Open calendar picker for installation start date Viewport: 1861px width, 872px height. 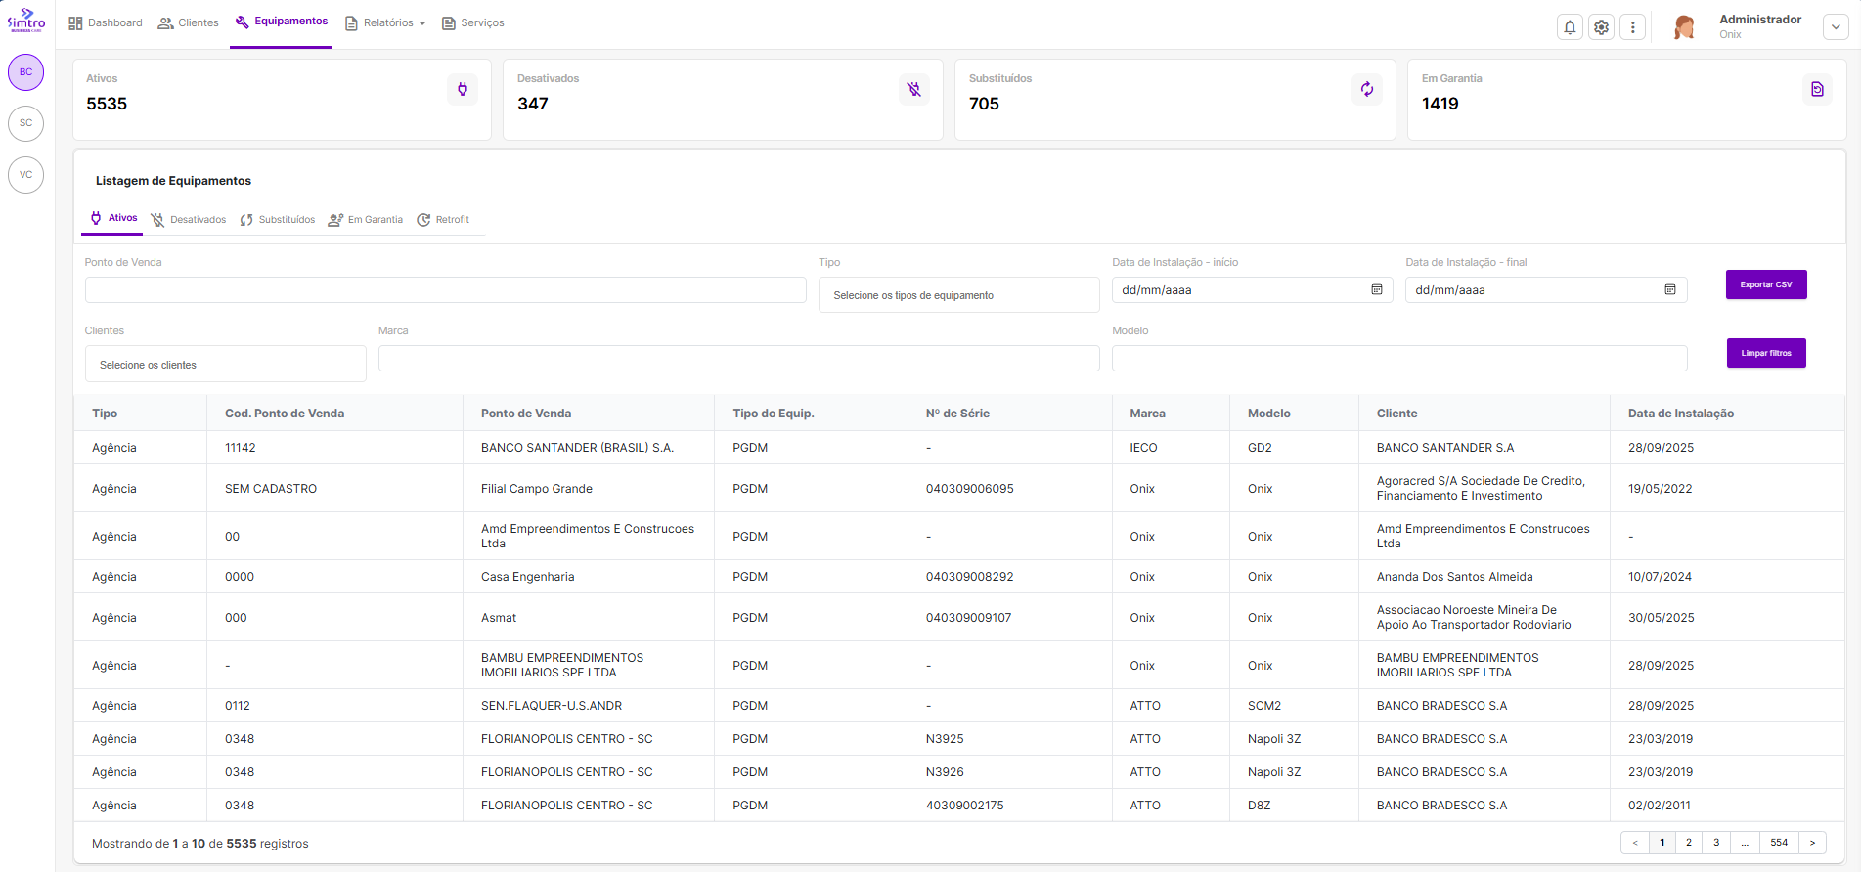(1376, 290)
